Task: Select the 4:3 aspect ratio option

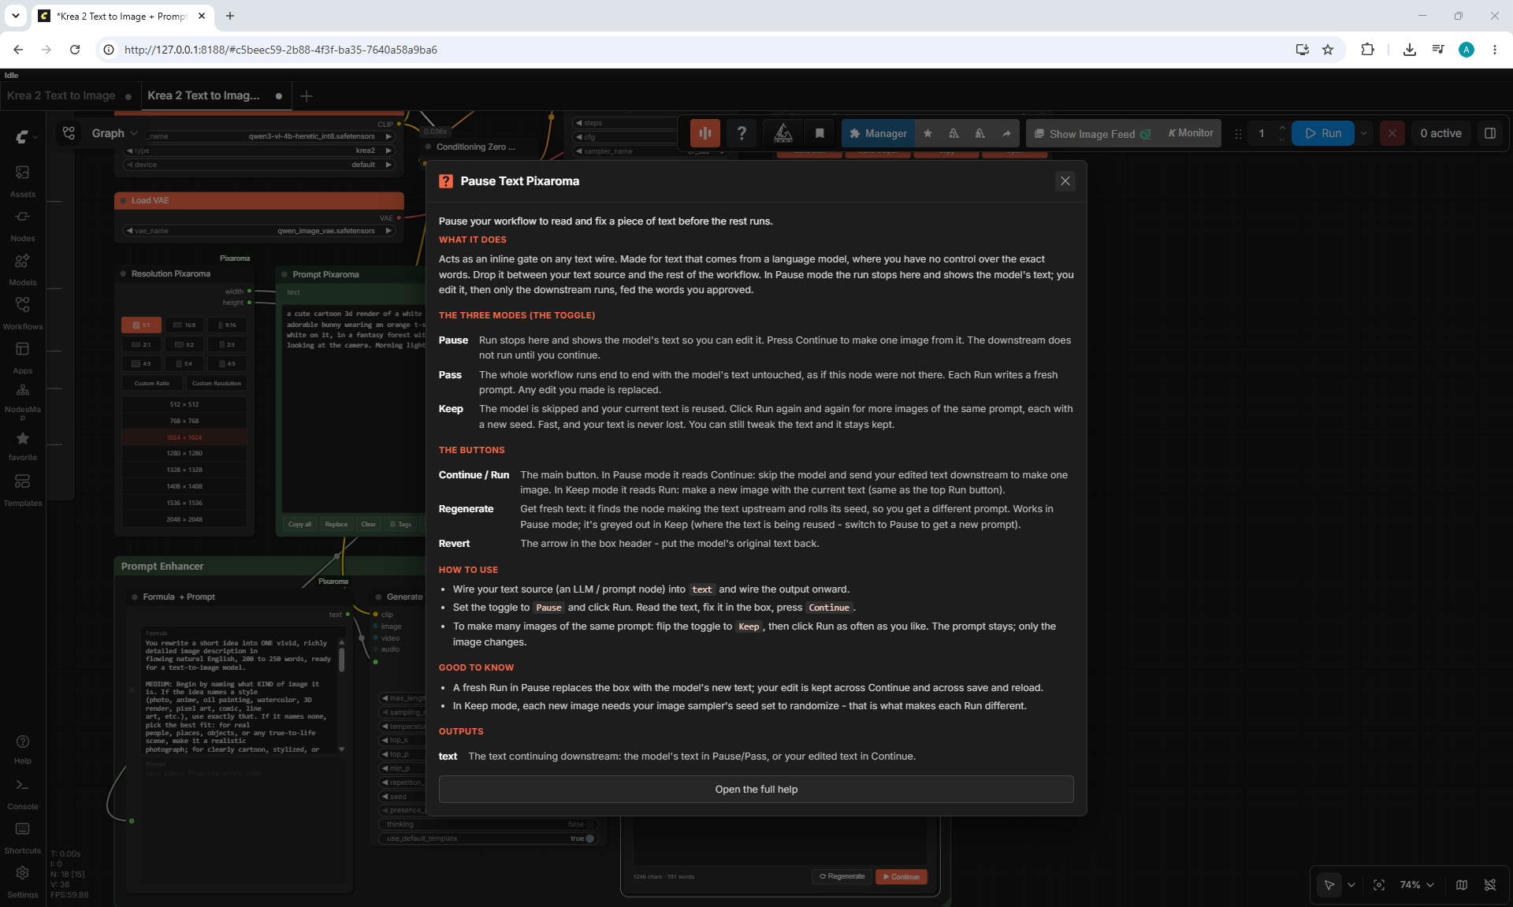Action: 142,363
